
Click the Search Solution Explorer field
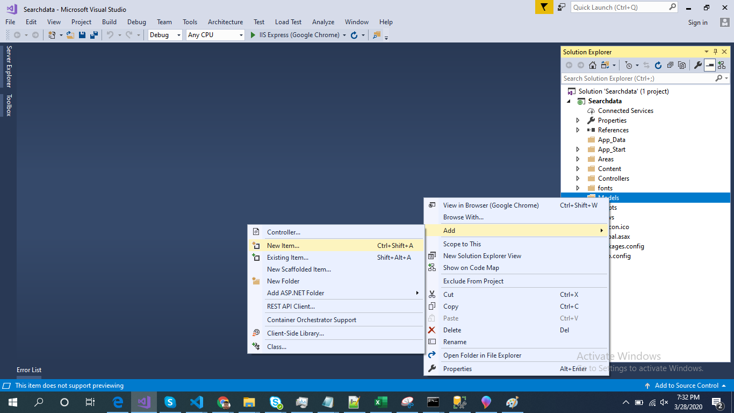(x=638, y=79)
